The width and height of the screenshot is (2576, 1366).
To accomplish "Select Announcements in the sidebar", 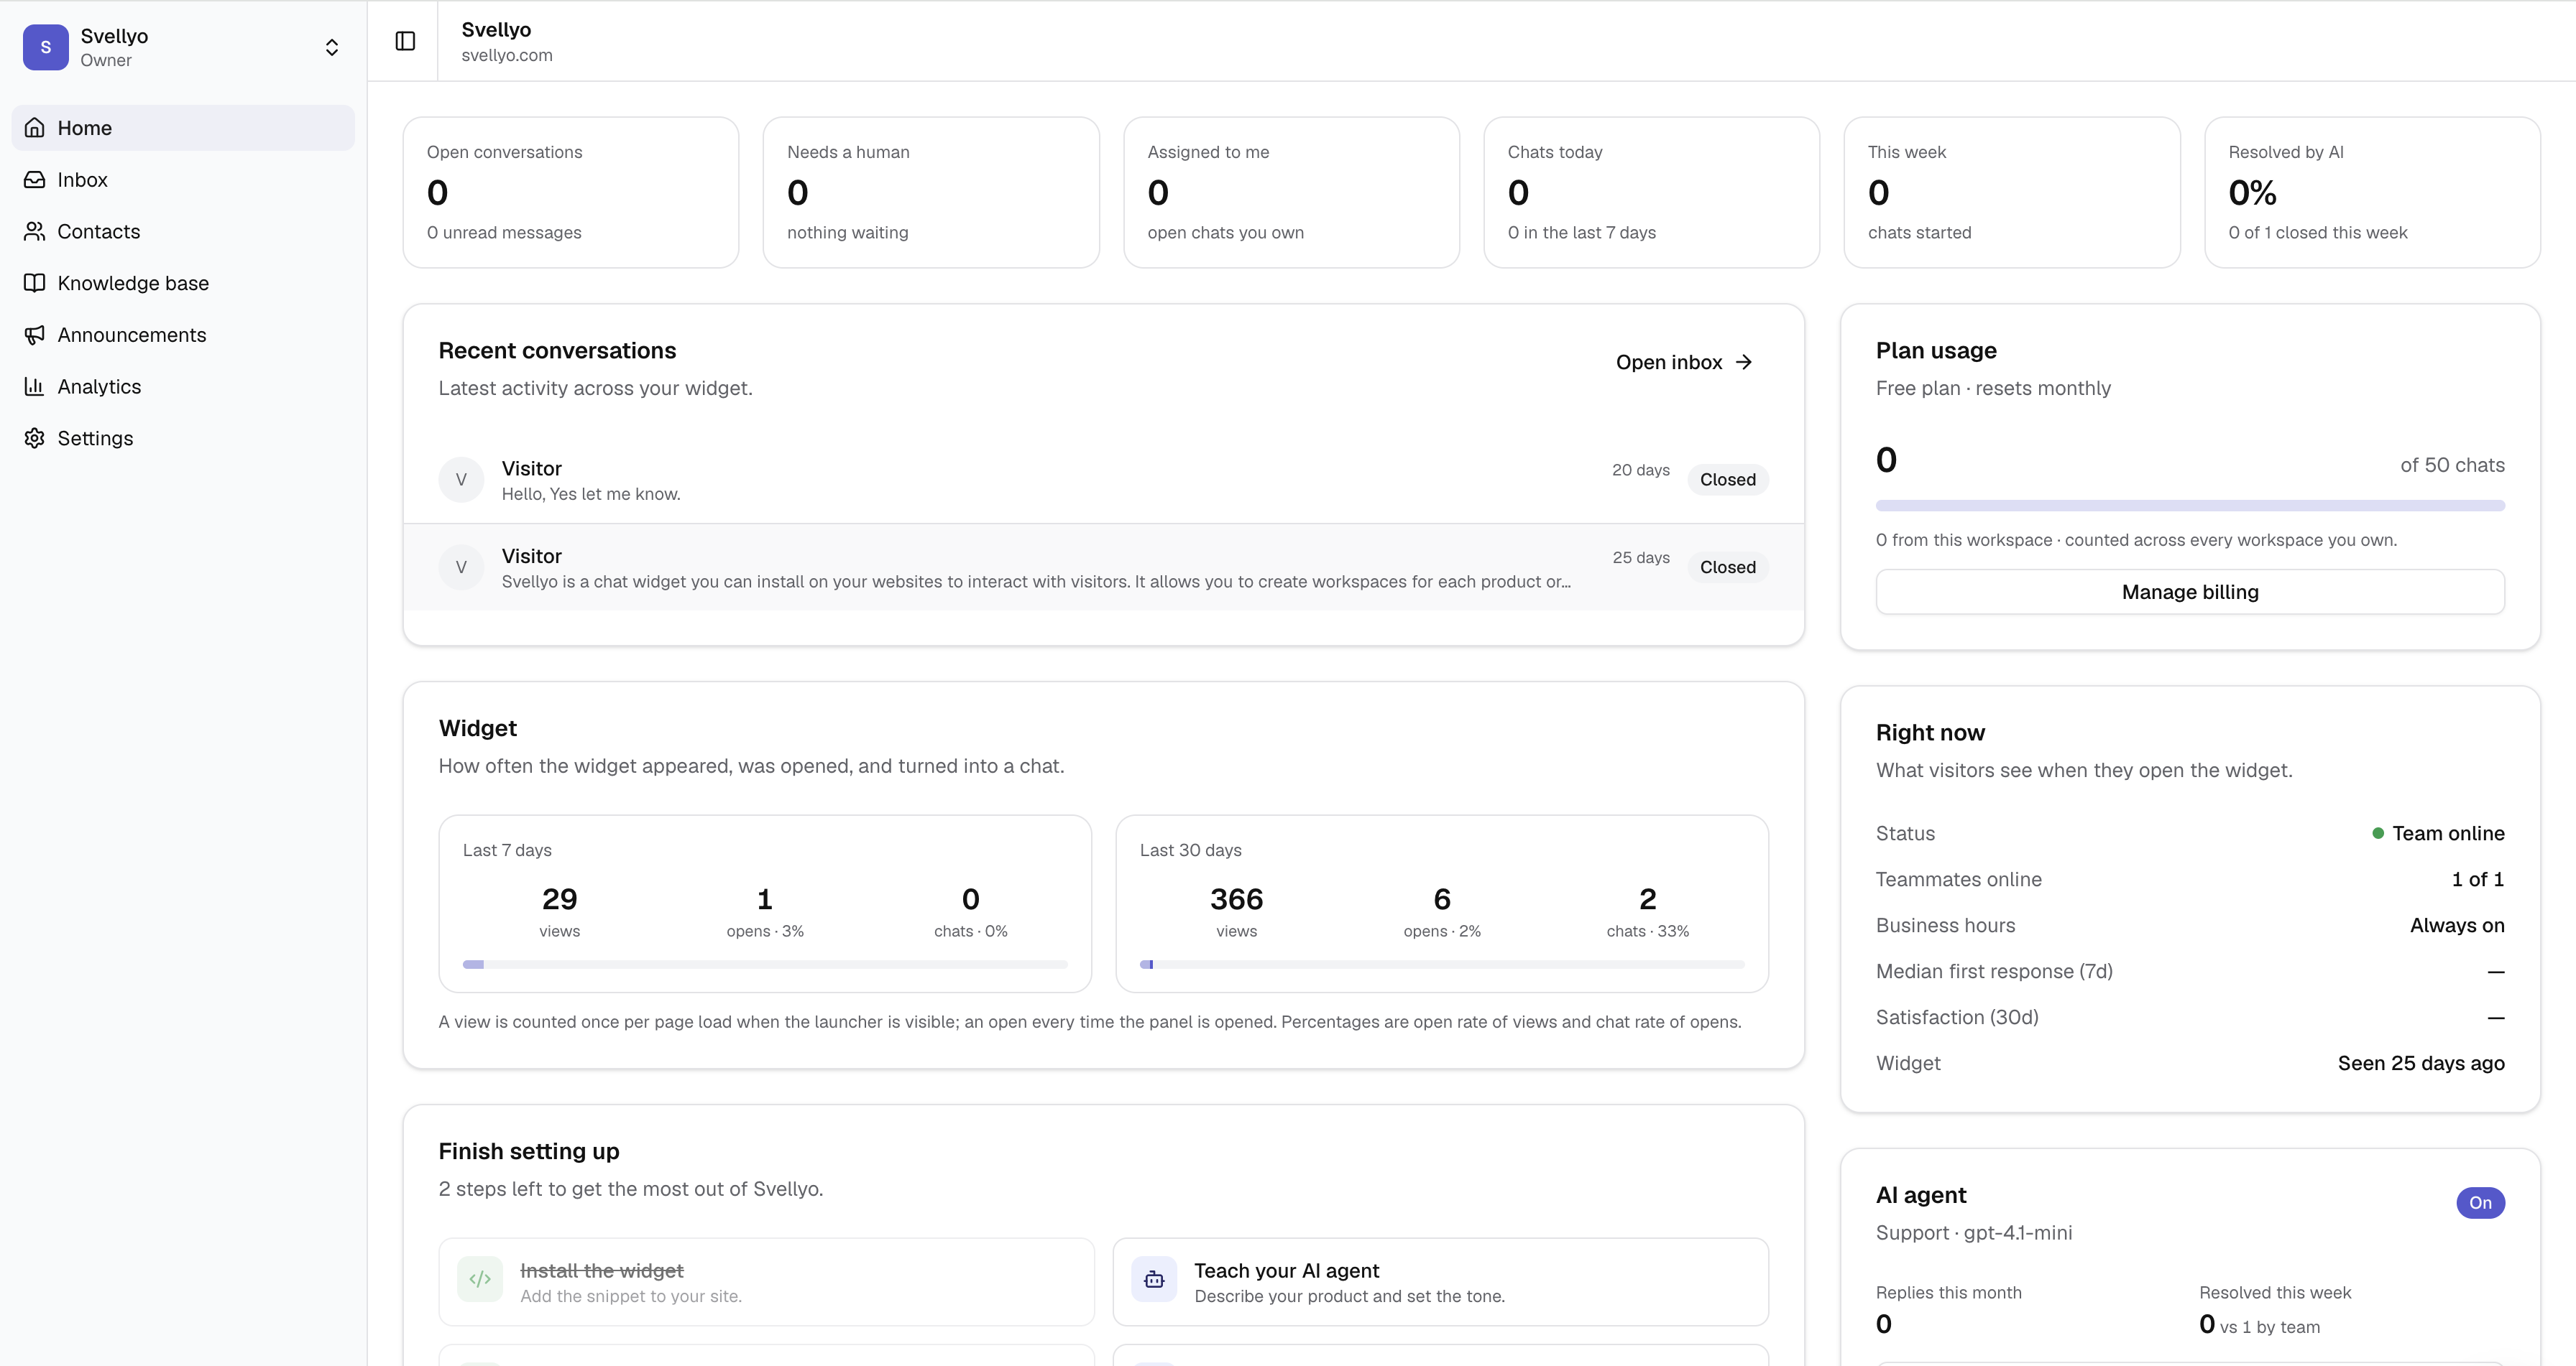I will pyautogui.click(x=183, y=335).
